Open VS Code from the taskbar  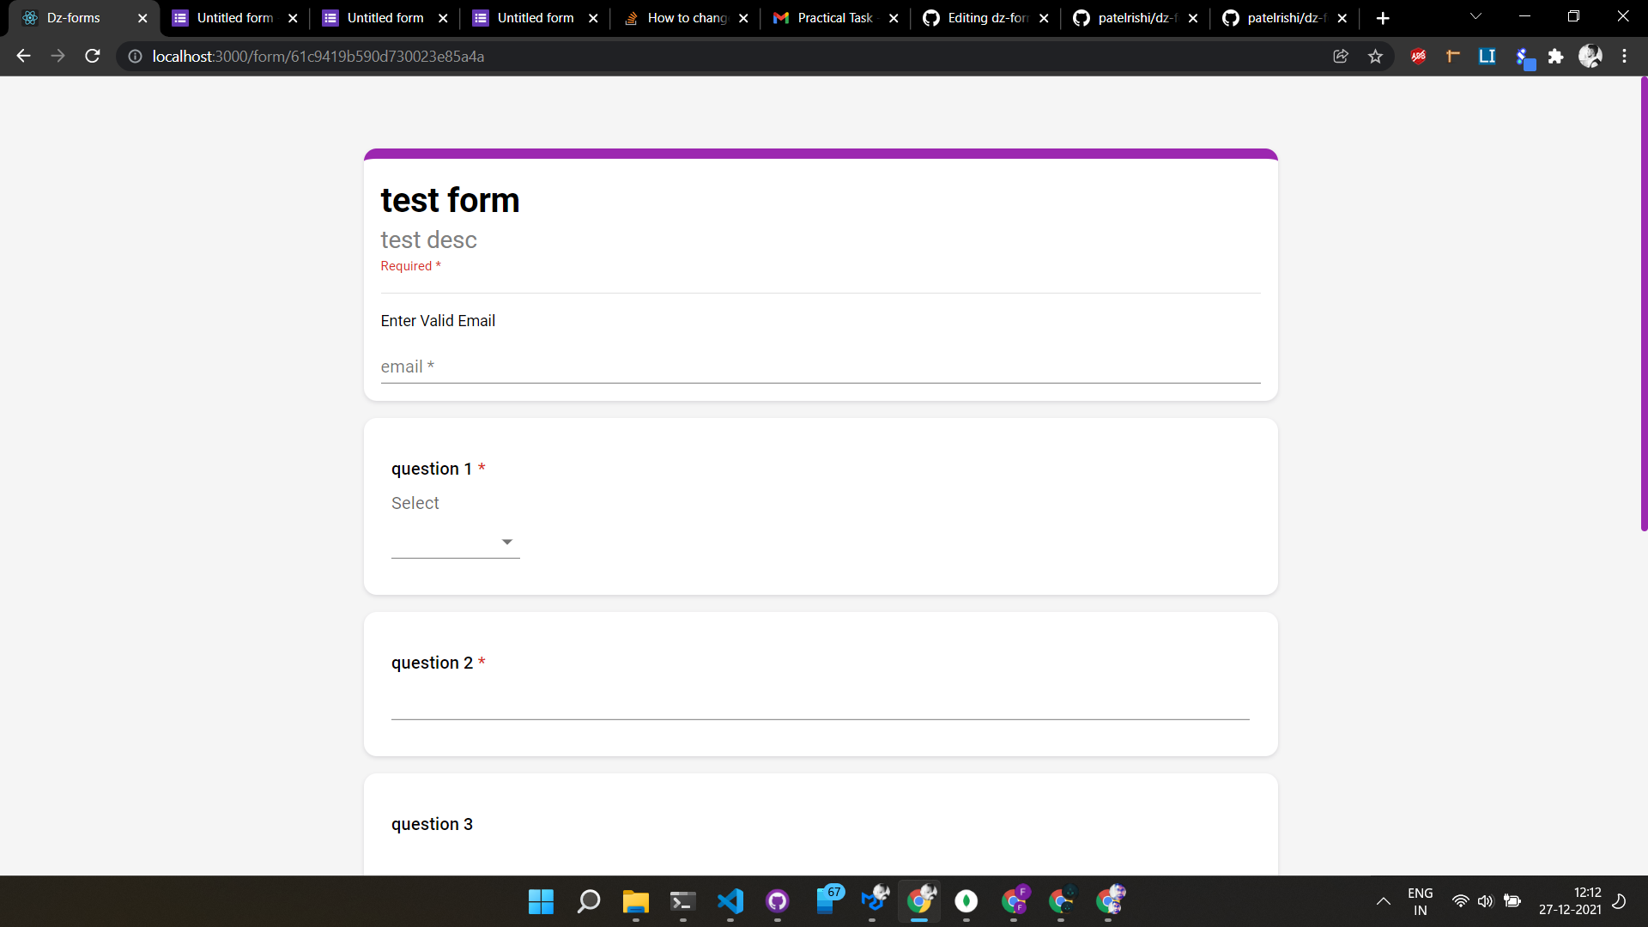click(730, 901)
